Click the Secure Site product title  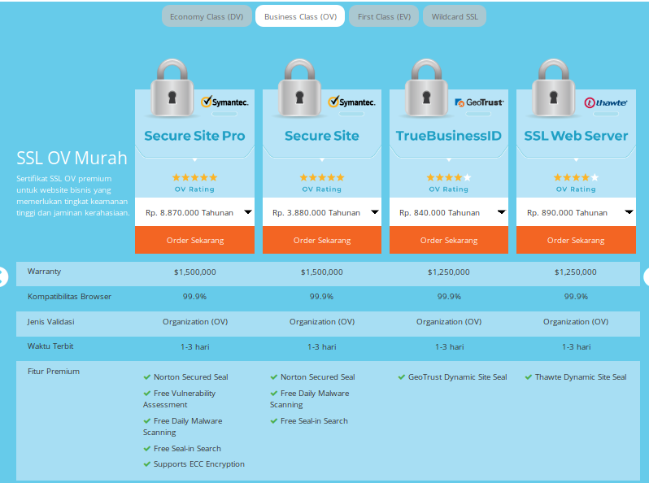322,136
